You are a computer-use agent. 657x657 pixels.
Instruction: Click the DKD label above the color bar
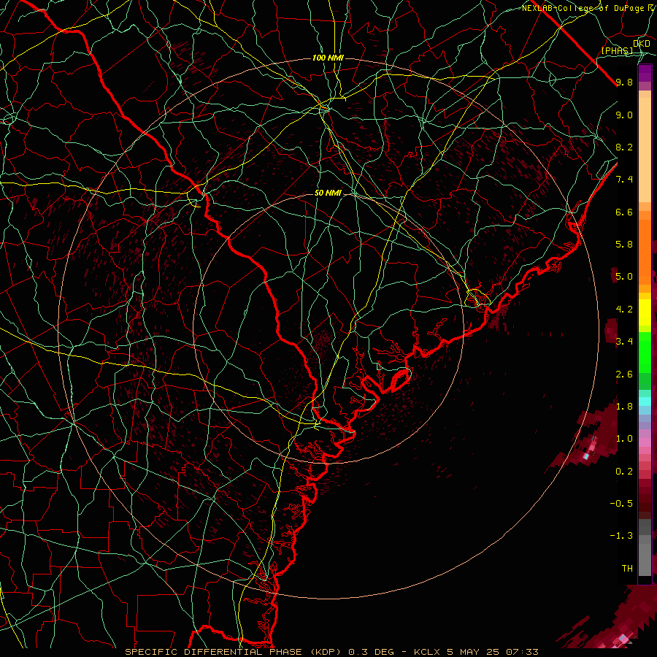(x=642, y=44)
